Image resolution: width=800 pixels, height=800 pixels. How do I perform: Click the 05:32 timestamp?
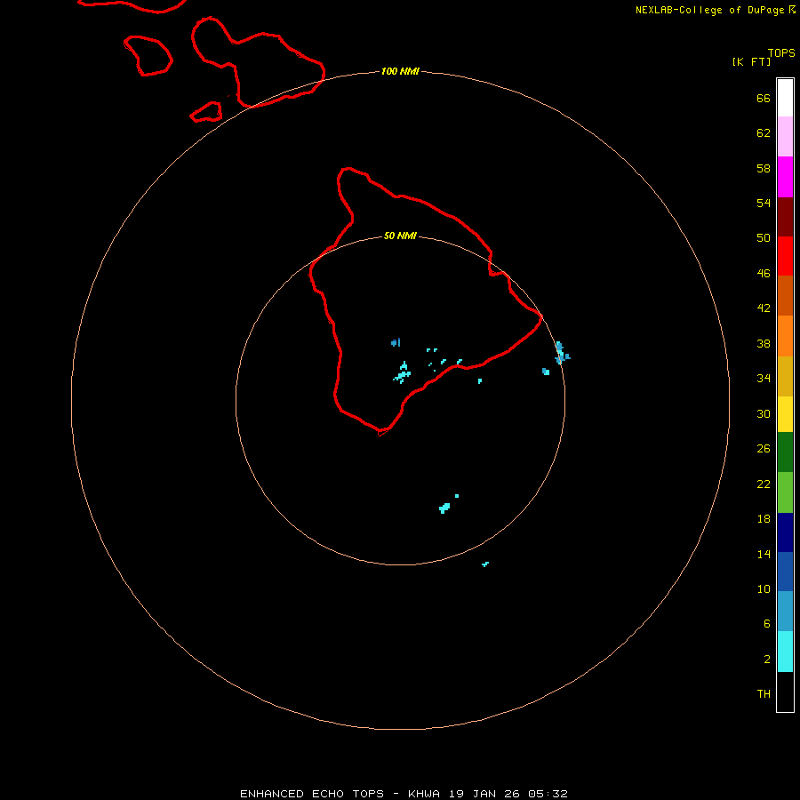(x=548, y=794)
